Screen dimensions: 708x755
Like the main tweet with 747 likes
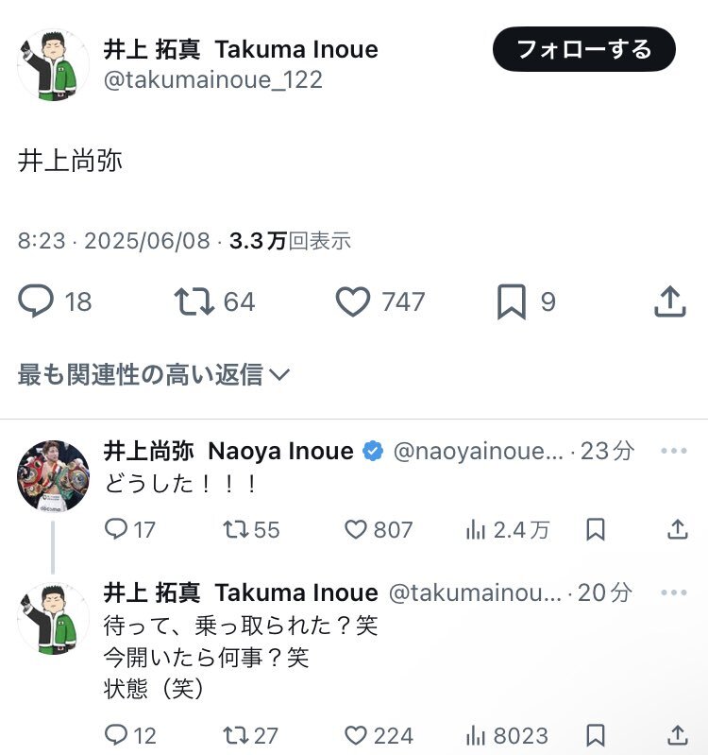[x=380, y=301]
